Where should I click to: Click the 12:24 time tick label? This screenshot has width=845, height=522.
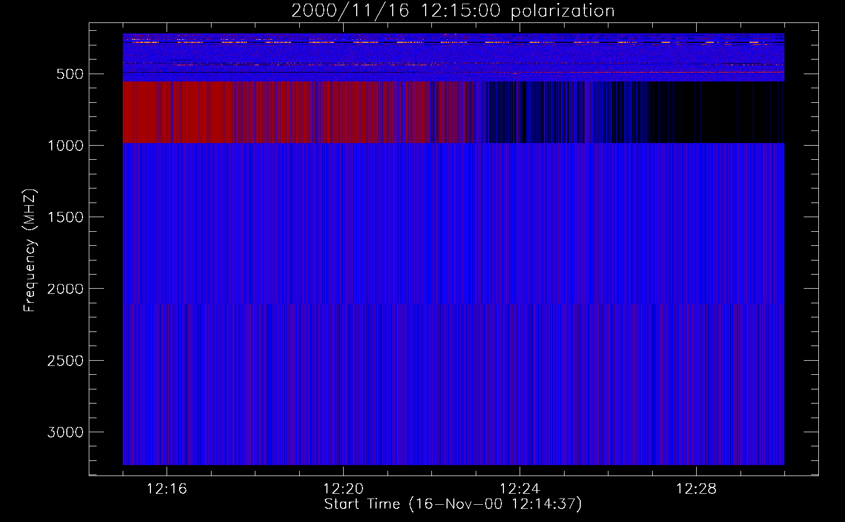(x=520, y=489)
